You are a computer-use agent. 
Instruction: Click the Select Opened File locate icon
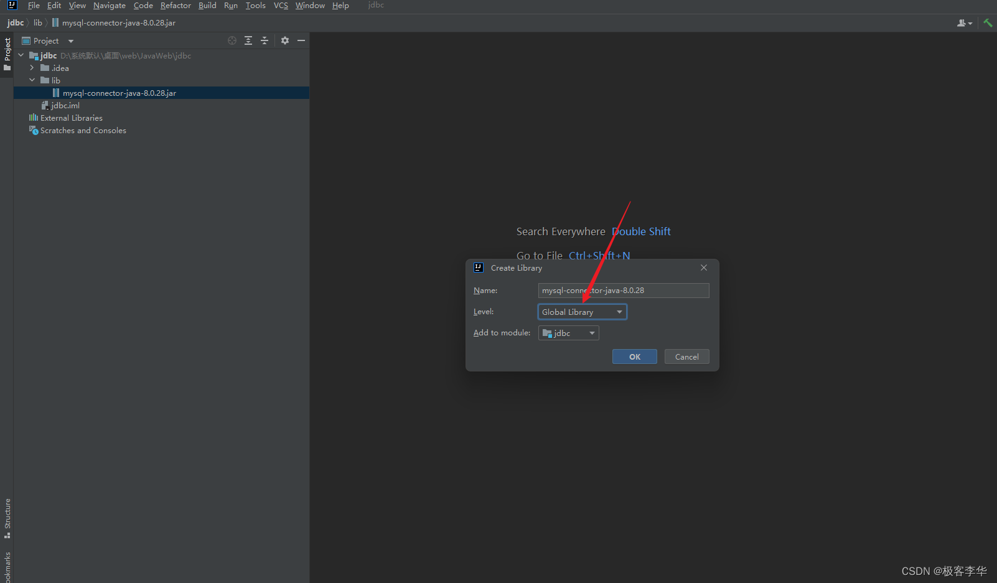[x=232, y=40]
